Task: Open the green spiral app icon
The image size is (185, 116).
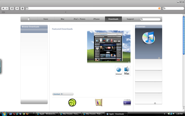Action: pos(72,102)
